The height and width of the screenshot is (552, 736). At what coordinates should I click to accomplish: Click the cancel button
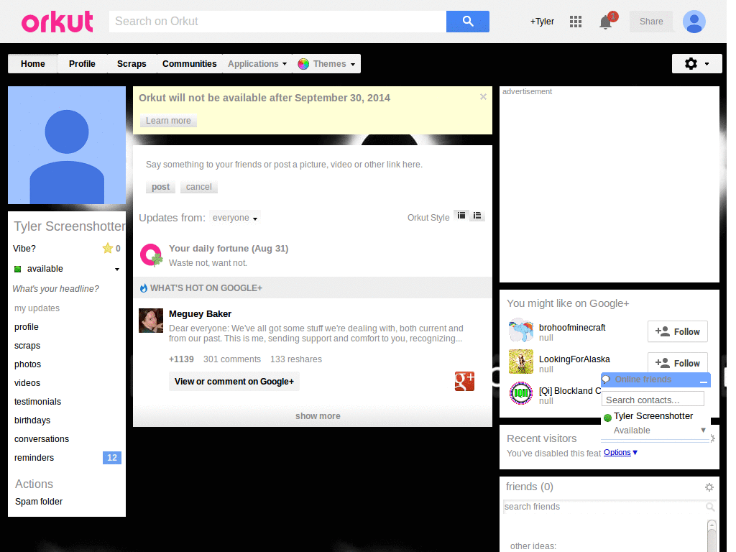(x=199, y=186)
